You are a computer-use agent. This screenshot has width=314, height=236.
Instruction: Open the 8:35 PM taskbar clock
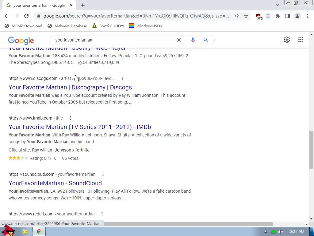pos(297,232)
